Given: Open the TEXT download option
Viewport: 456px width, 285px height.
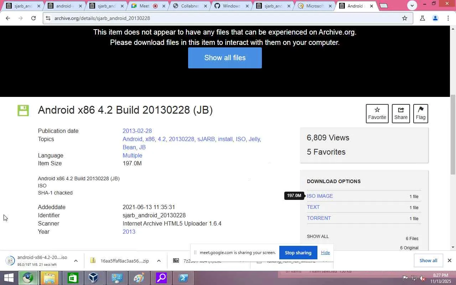Looking at the screenshot, I should click(313, 207).
